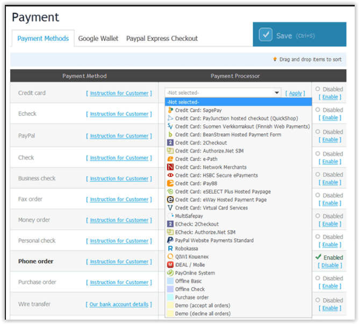Viewport: 359px width, 324px height.
Task: Choose Credit Card: SagePay option
Action: (238, 110)
